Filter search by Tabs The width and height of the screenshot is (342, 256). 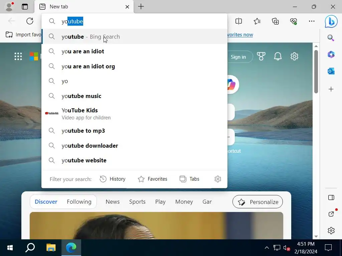pos(189,179)
